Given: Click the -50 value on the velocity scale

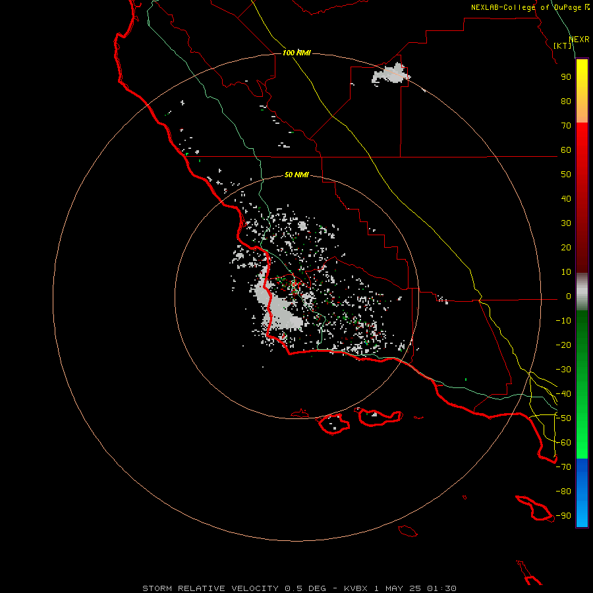Looking at the screenshot, I should tap(563, 418).
